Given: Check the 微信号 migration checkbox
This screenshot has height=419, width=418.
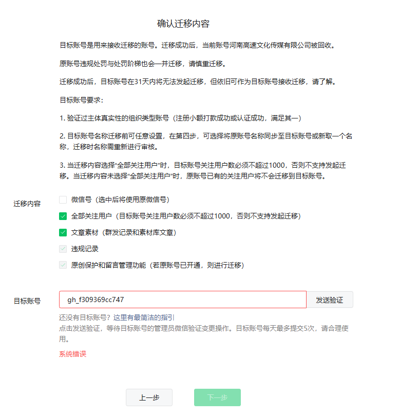Looking at the screenshot, I should click(x=63, y=199).
